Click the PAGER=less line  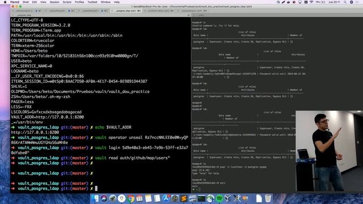tap(22, 102)
